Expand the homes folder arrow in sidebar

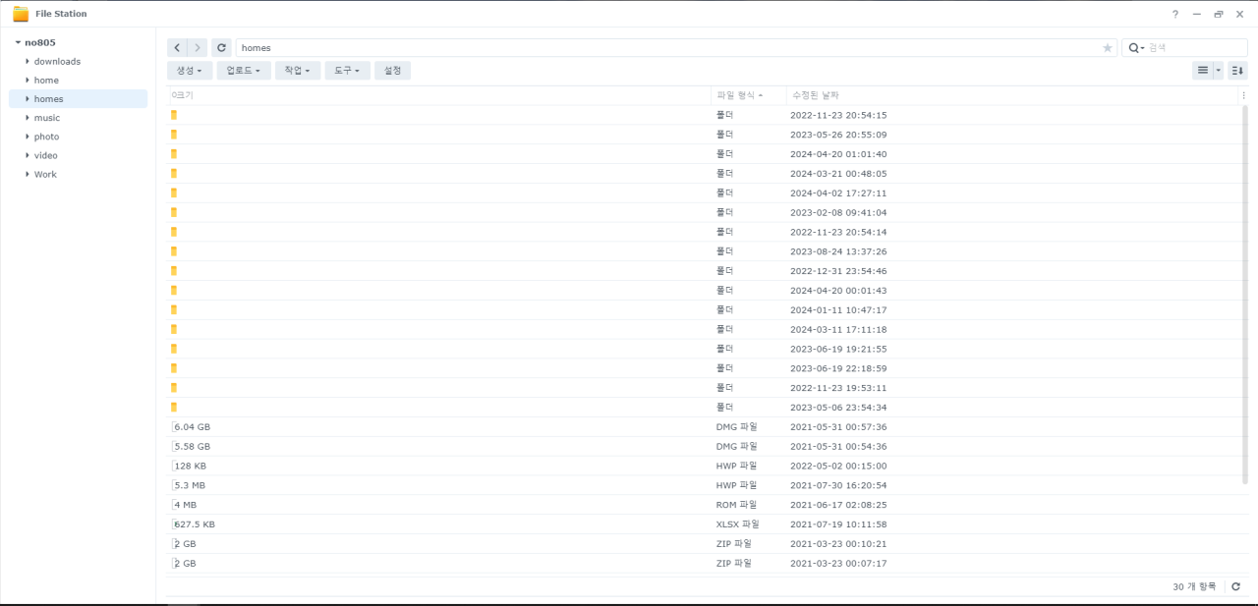[x=28, y=99]
